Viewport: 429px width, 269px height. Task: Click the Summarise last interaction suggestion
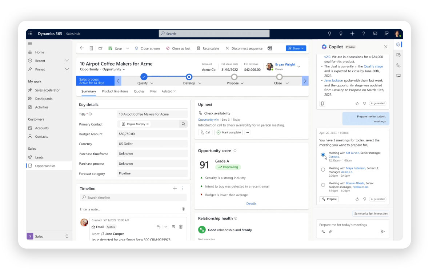pyautogui.click(x=371, y=213)
